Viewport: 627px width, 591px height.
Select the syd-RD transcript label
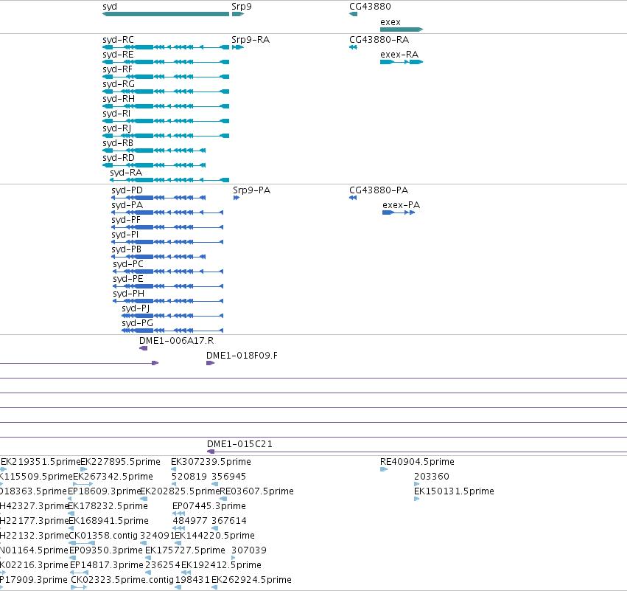(119, 158)
